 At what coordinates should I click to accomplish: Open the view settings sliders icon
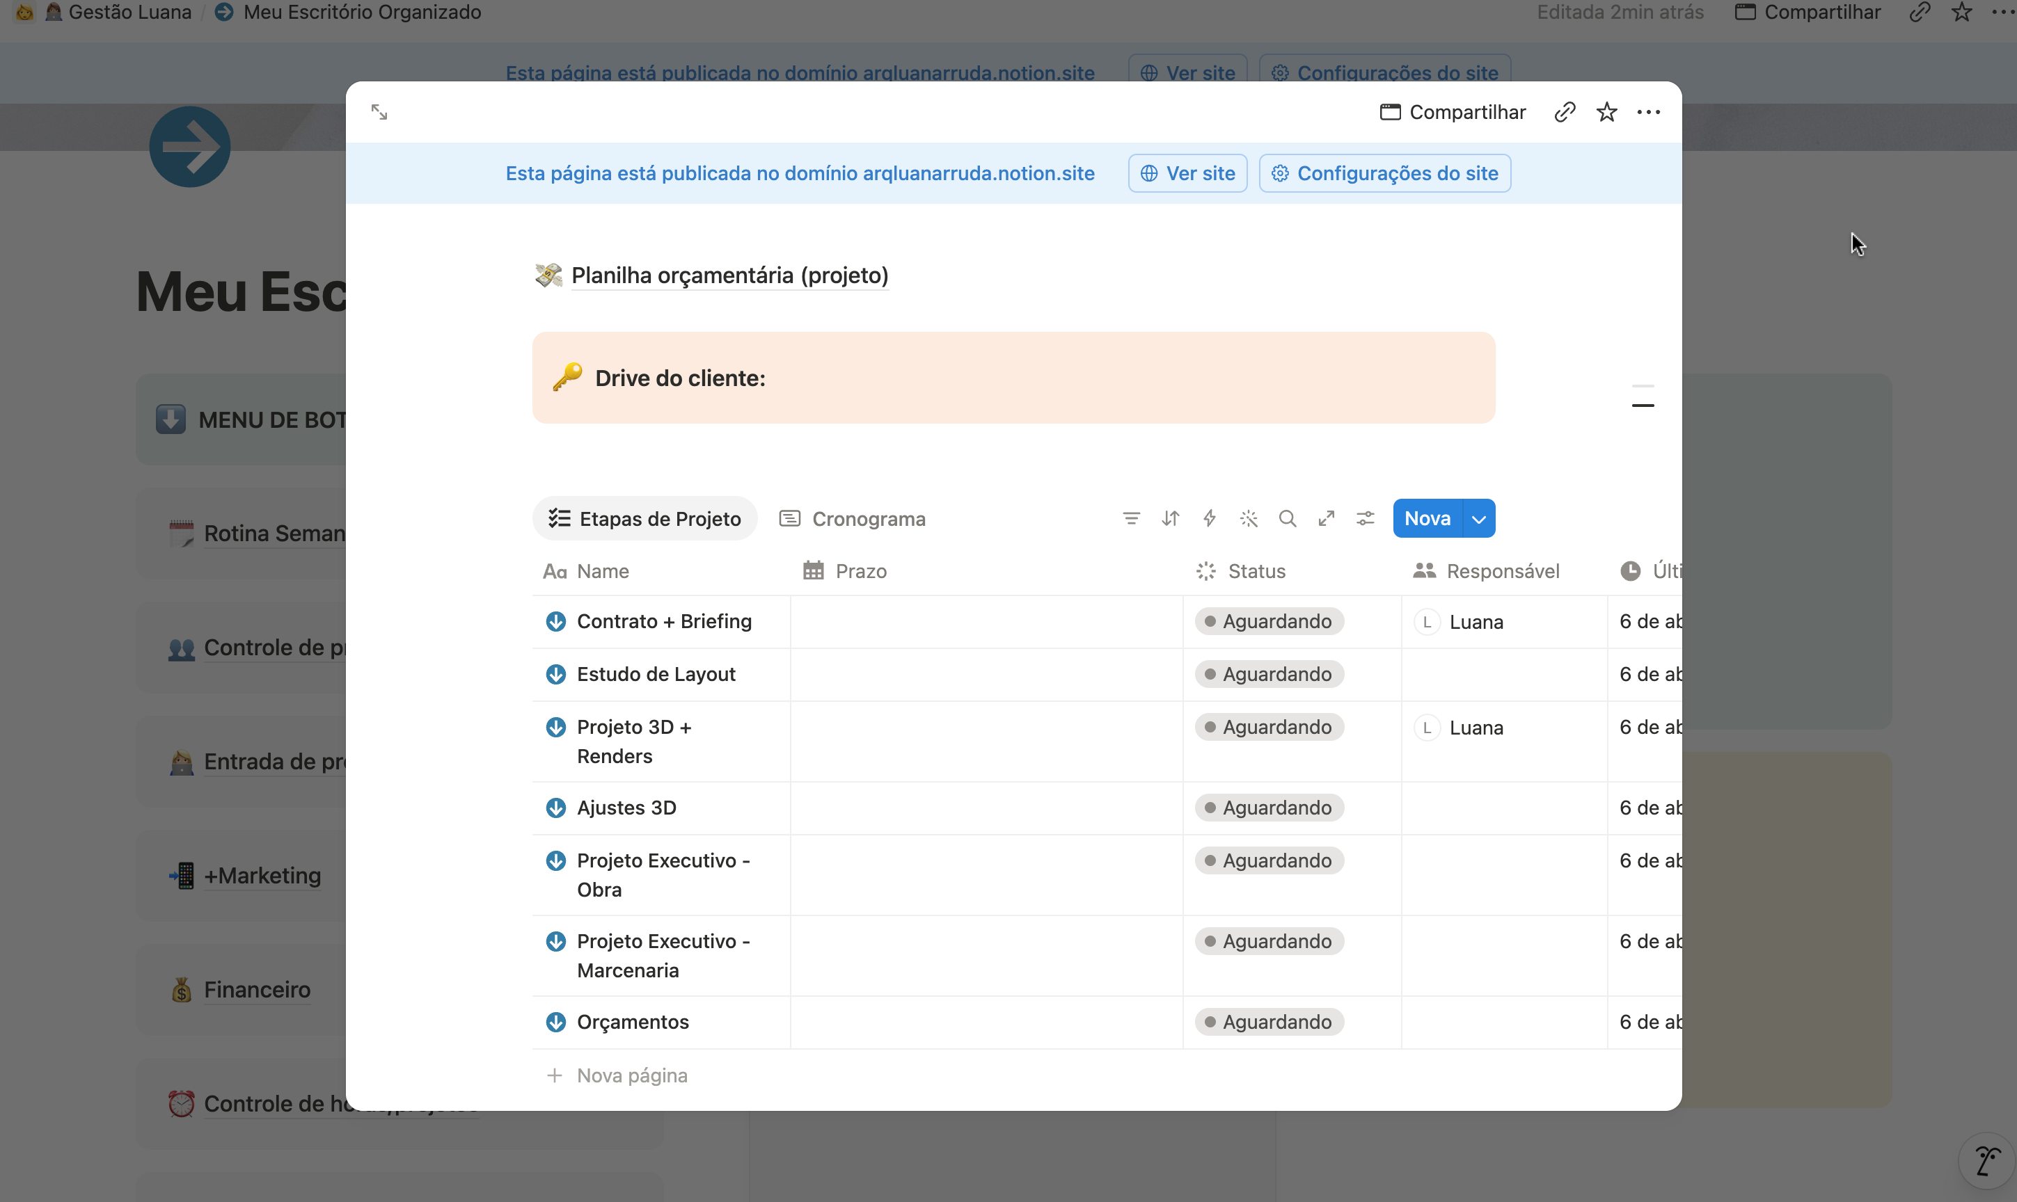pos(1366,518)
